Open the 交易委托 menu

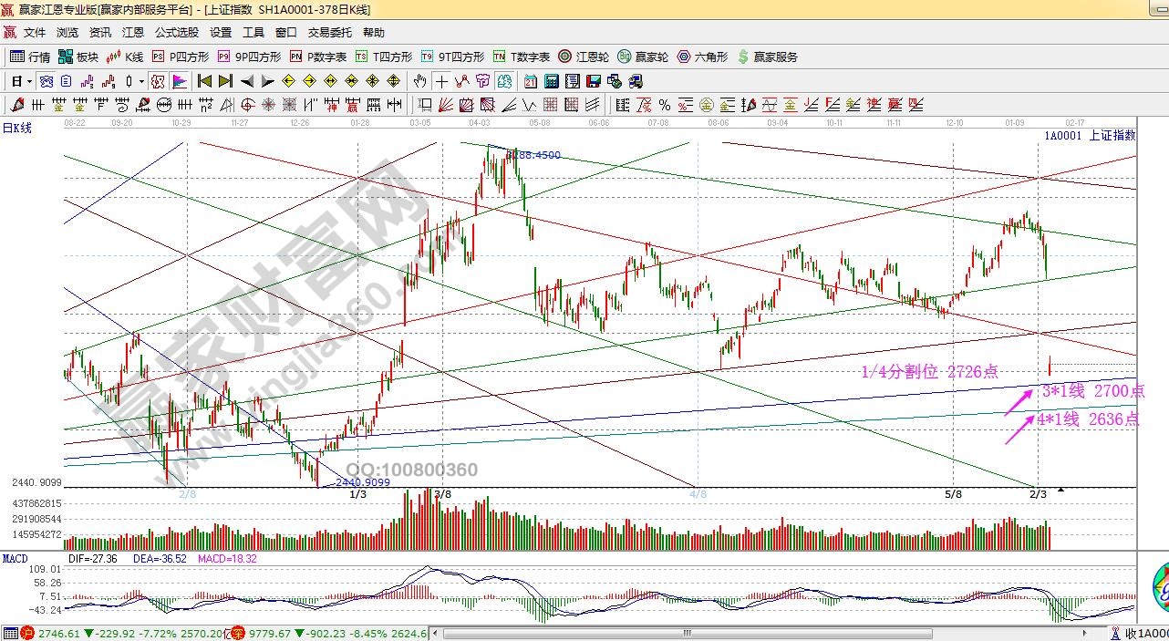(329, 33)
